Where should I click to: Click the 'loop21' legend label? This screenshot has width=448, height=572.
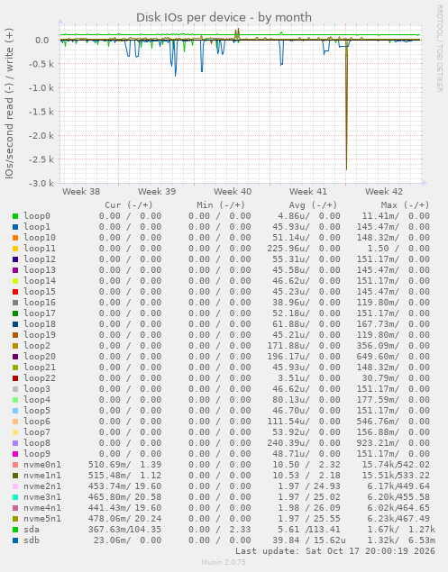(x=40, y=368)
